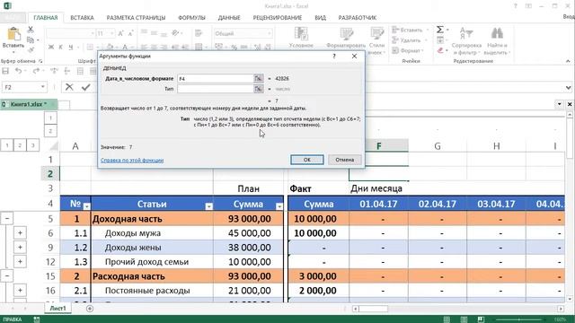Screen dimensions: 575x323
Task: Click the redo arrow in quick toolbar
Action: pyautogui.click(x=36, y=71)
